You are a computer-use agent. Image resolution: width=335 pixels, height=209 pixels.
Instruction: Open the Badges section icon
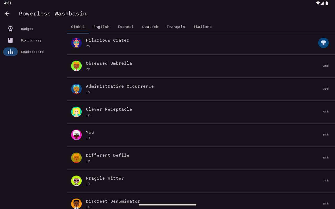click(10, 29)
